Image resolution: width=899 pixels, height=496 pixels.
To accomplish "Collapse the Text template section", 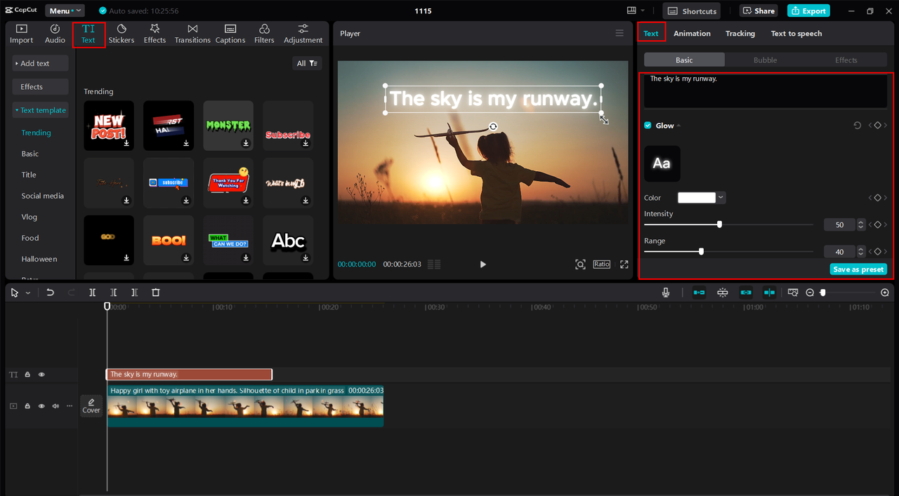I will pyautogui.click(x=40, y=110).
